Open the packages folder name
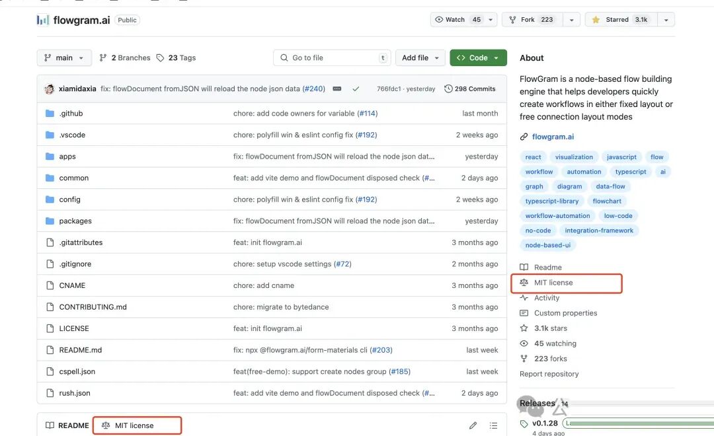Viewport: 714px width, 436px height. [75, 221]
